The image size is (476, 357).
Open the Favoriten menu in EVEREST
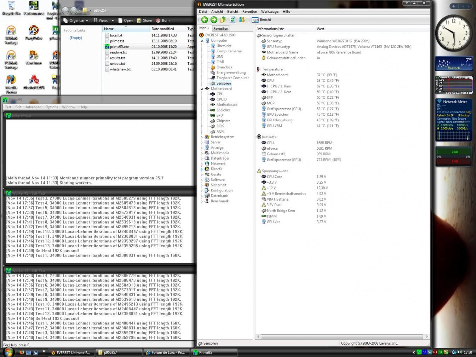(250, 12)
